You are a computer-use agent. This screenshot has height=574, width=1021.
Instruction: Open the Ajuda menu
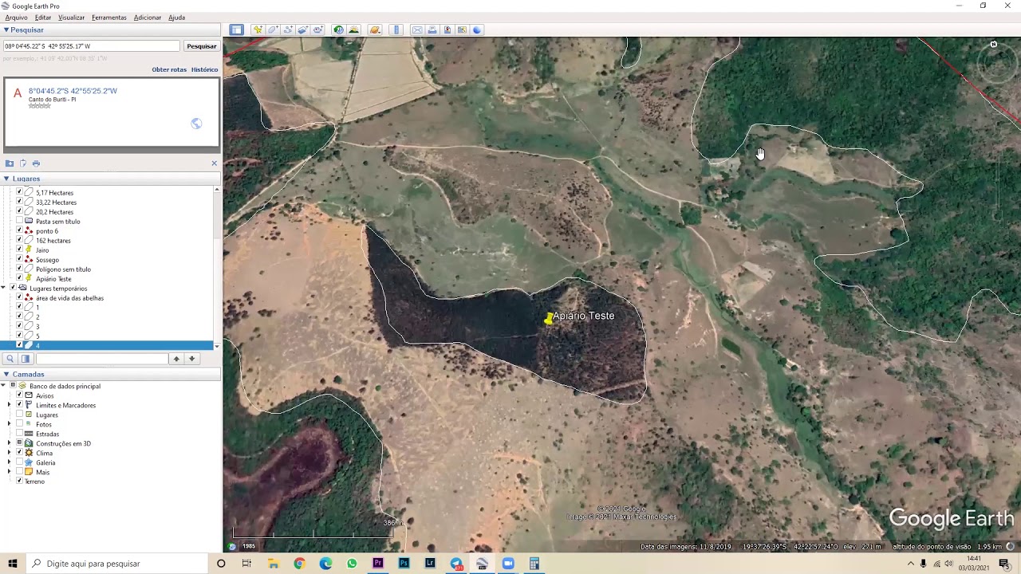coord(176,18)
